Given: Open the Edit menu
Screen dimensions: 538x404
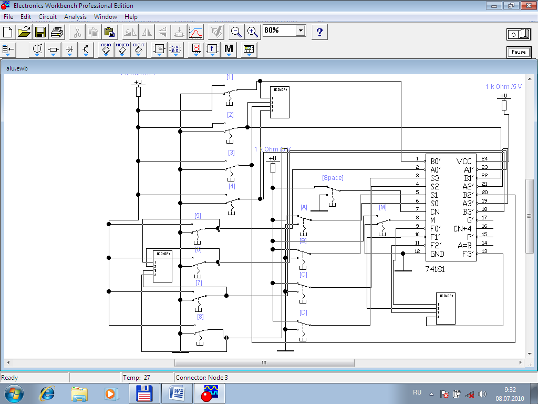Looking at the screenshot, I should click(25, 16).
